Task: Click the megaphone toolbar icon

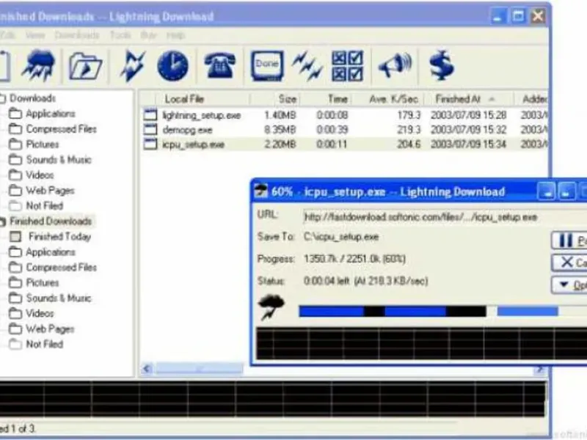Action: (x=395, y=66)
